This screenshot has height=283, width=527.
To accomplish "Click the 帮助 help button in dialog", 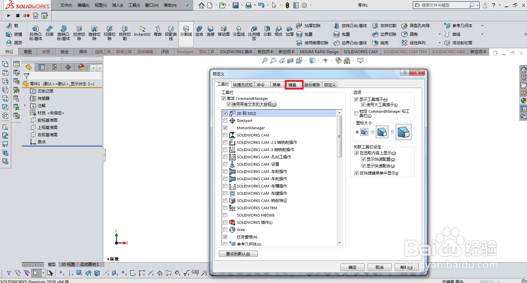I will pyautogui.click(x=407, y=267).
